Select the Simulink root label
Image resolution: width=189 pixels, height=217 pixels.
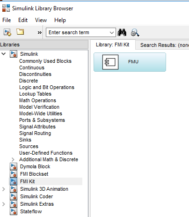(x=29, y=54)
